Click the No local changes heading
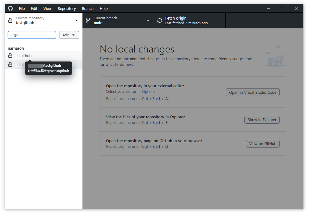This screenshot has width=309, height=214. [137, 49]
